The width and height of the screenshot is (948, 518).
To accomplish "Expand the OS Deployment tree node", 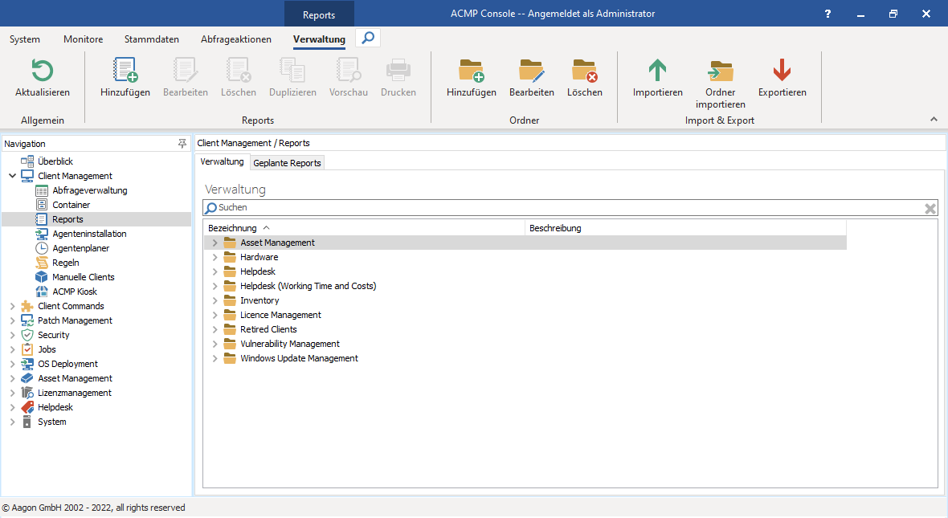I will click(x=12, y=365).
